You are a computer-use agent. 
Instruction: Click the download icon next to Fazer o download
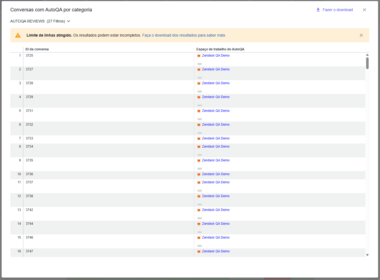[x=318, y=10]
